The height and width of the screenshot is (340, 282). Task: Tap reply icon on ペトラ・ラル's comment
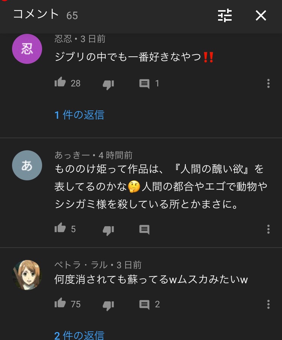click(x=144, y=305)
